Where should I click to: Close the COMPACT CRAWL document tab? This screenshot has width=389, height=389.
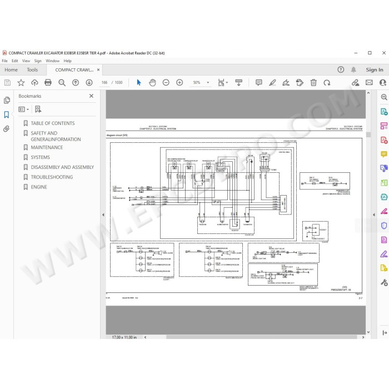point(98,69)
